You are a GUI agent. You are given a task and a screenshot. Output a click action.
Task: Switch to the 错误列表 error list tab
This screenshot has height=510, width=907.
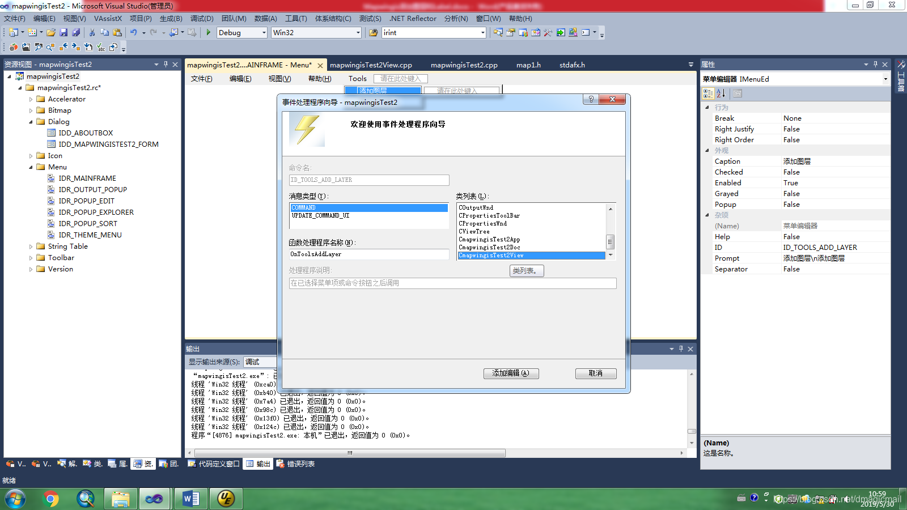295,464
